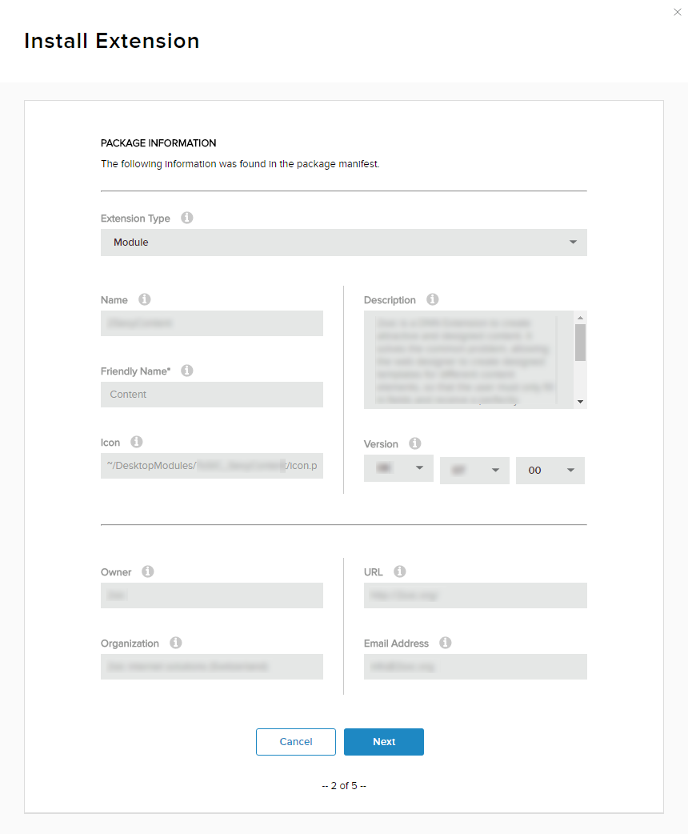This screenshot has height=834, width=688.
Task: Open the Extension Type Module dropdown
Action: click(x=344, y=243)
